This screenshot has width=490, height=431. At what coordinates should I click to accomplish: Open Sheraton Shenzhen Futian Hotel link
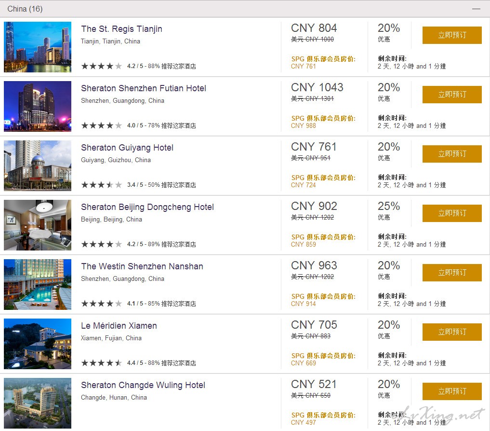(x=144, y=88)
